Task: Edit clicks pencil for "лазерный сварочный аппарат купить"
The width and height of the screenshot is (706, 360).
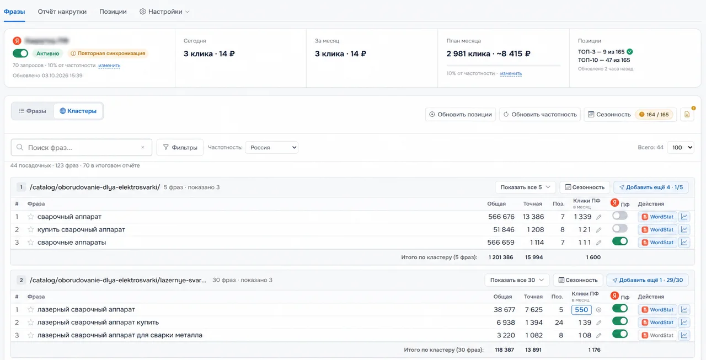Action: 598,323
